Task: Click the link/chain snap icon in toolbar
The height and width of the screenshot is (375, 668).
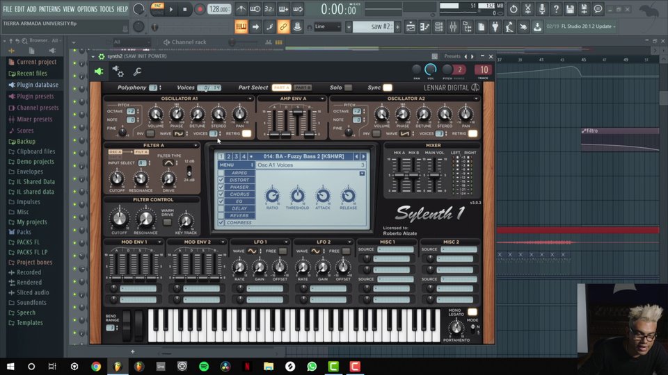Action: point(283,27)
